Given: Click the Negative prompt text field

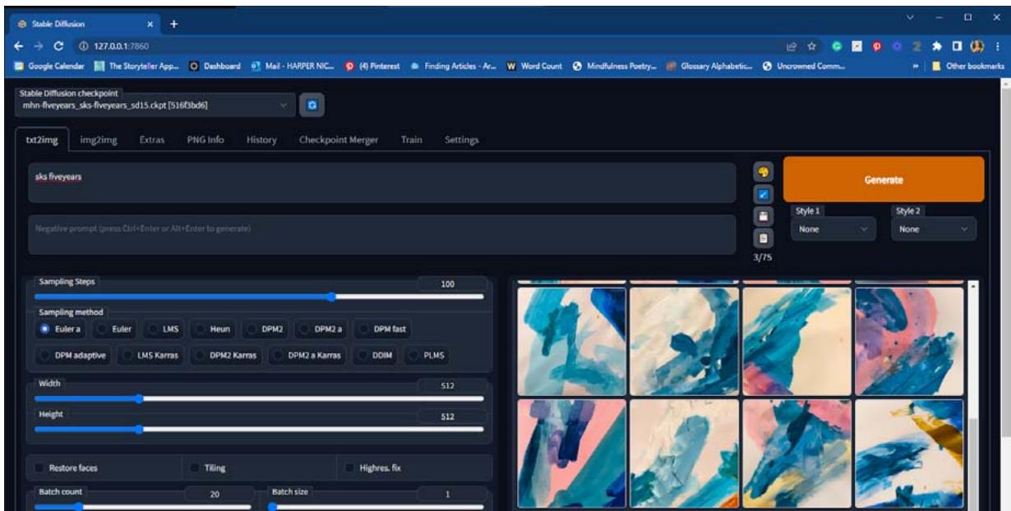Looking at the screenshot, I should click(x=382, y=234).
